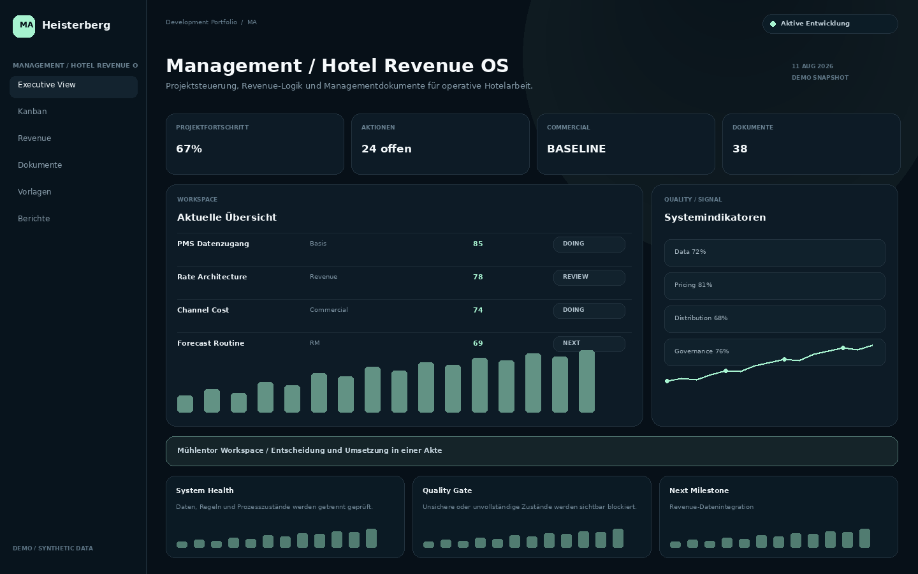The height and width of the screenshot is (574, 918).
Task: Click the score 69 value
Action: point(478,343)
